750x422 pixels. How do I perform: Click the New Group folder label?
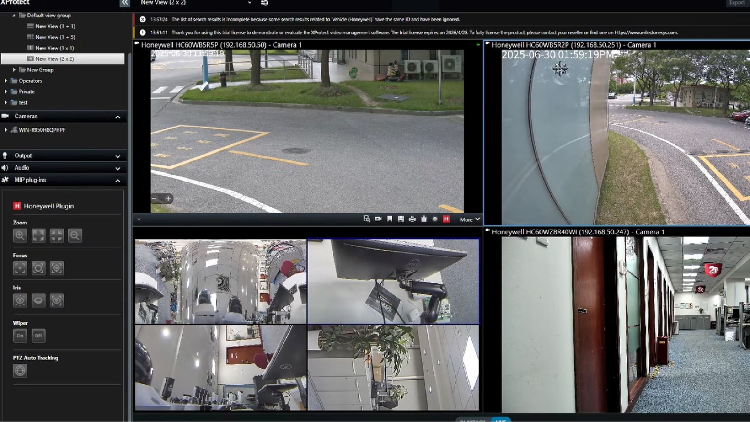(40, 70)
